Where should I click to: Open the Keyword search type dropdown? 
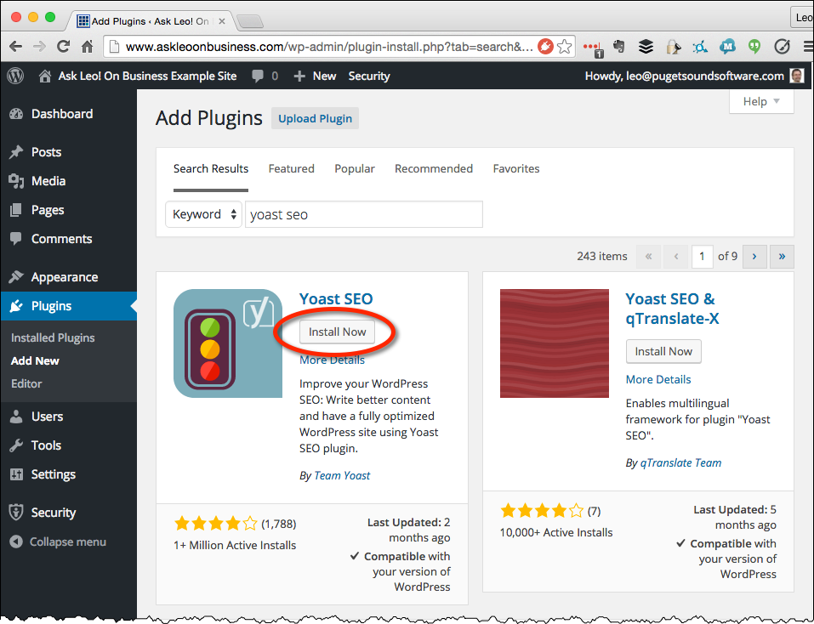pos(203,214)
